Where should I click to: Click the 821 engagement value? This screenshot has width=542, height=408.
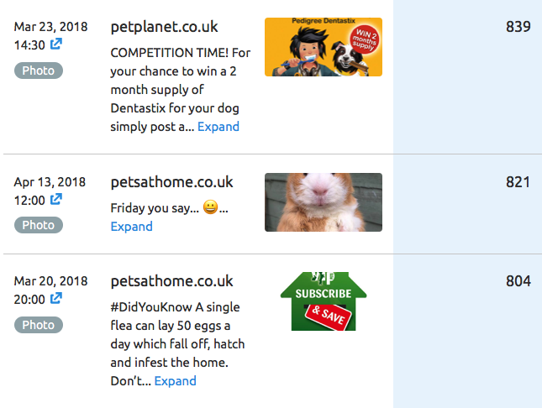(518, 182)
